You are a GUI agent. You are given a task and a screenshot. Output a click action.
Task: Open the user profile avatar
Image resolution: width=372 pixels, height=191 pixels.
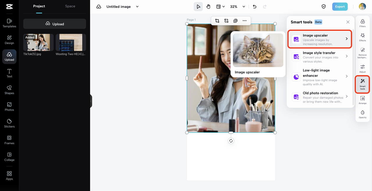tap(362, 6)
